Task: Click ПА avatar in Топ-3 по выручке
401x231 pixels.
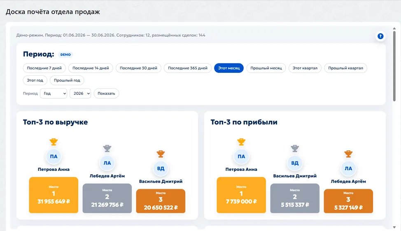Action: pyautogui.click(x=54, y=156)
